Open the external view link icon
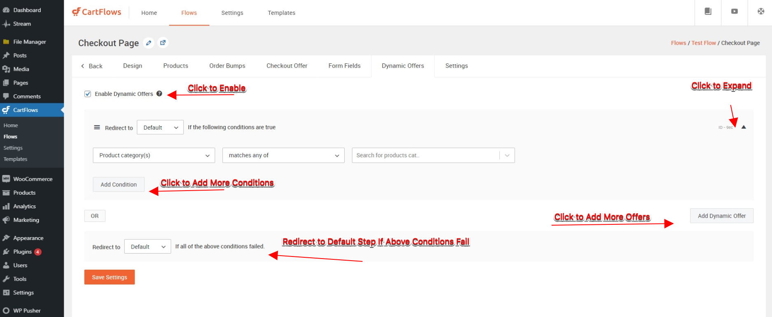The height and width of the screenshot is (317, 772). (x=163, y=43)
